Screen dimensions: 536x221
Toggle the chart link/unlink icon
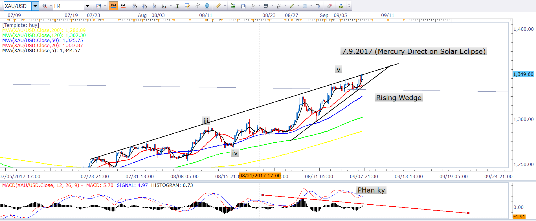[45, 6]
